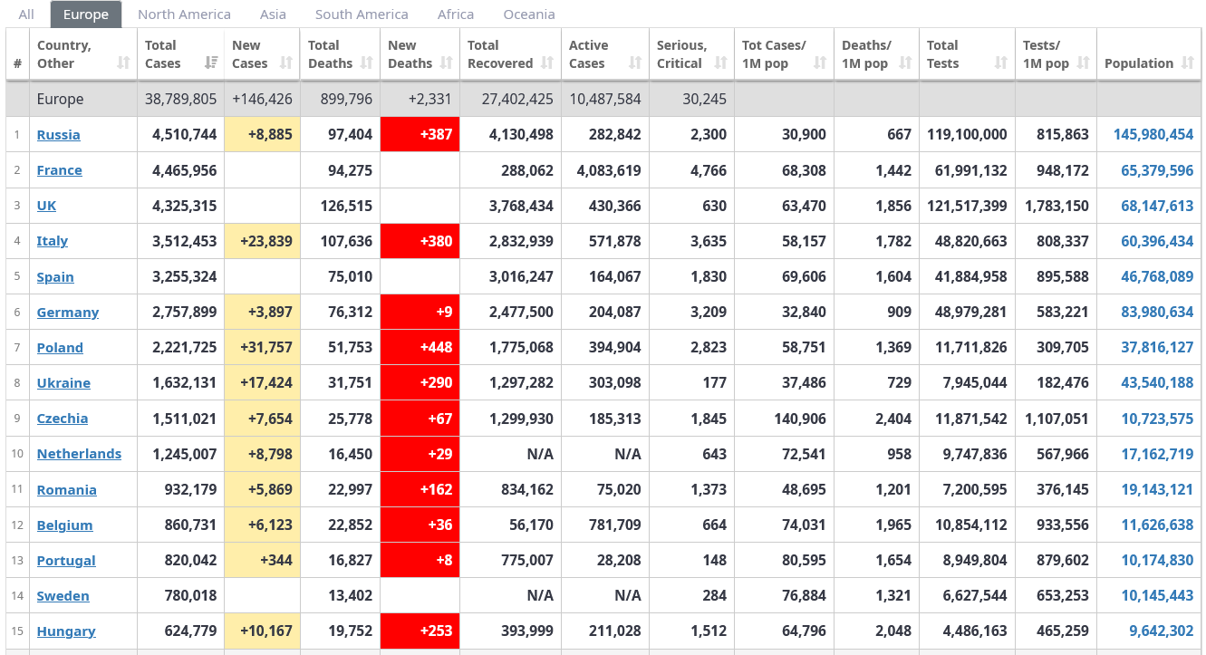Screen dimensions: 1206x655
Task: Select Ukraine new cases +17,424 cell
Action: tap(263, 383)
